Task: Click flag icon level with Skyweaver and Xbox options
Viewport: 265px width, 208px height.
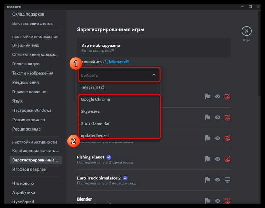Action: pos(207,117)
